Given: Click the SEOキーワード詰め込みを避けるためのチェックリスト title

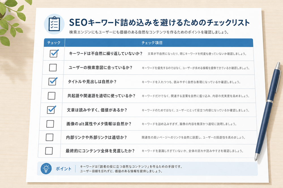Looking at the screenshot, I should 159,23.
